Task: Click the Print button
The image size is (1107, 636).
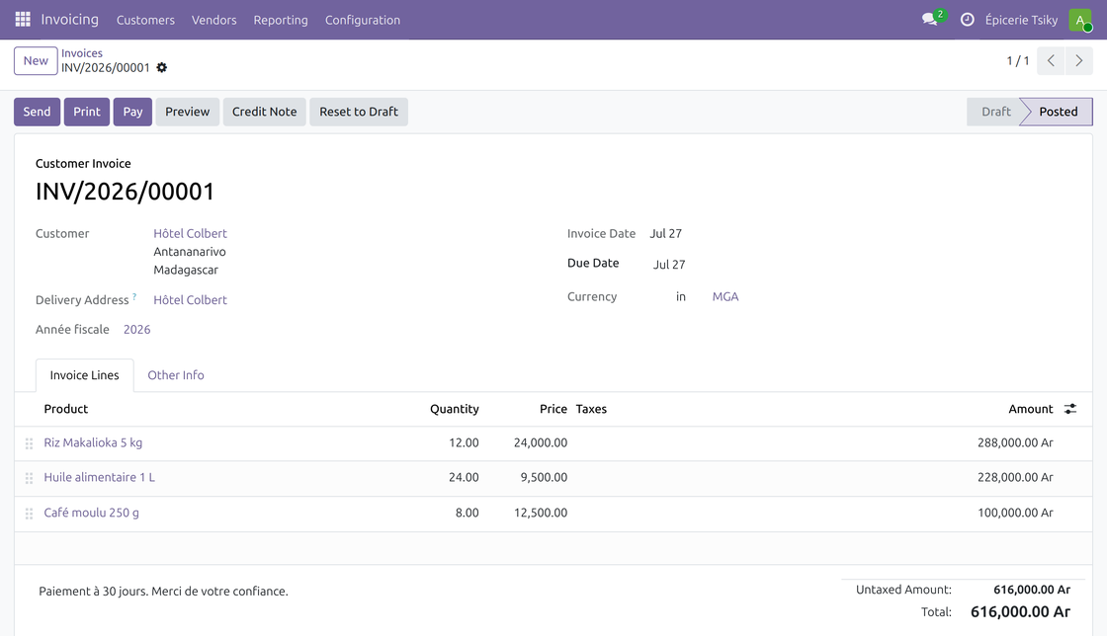Action: click(87, 112)
